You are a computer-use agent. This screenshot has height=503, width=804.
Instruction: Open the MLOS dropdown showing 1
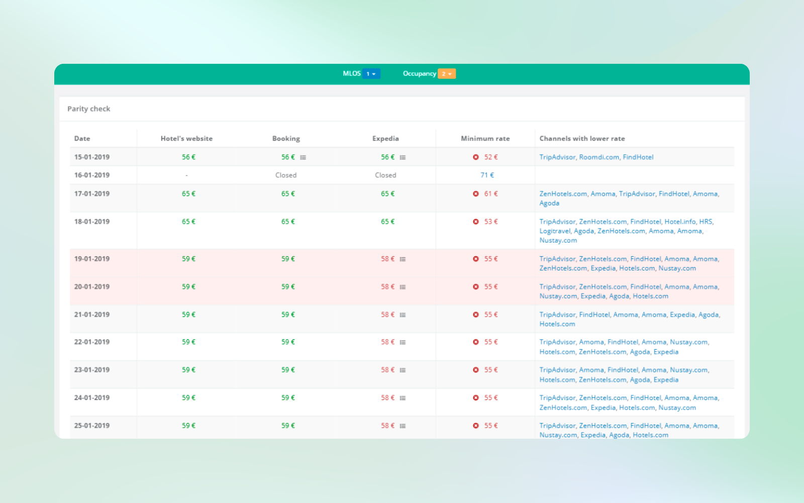[371, 74]
